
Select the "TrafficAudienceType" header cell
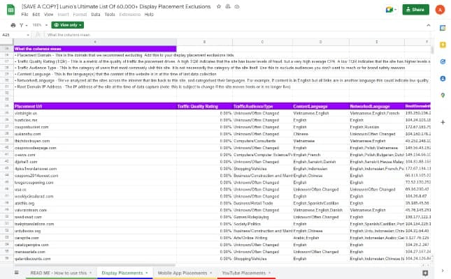point(262,107)
